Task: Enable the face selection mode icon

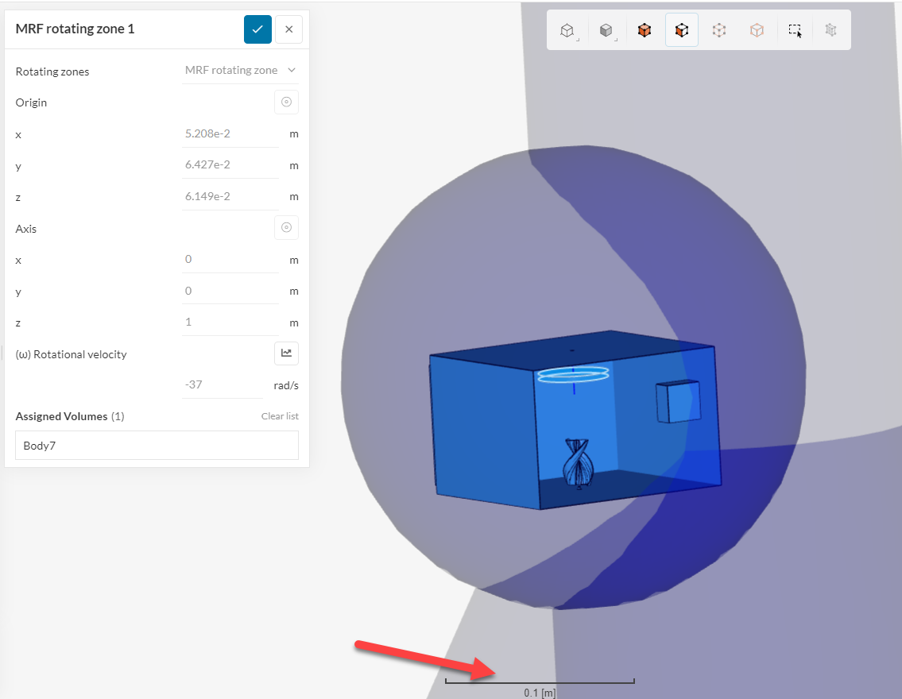Action: point(681,29)
